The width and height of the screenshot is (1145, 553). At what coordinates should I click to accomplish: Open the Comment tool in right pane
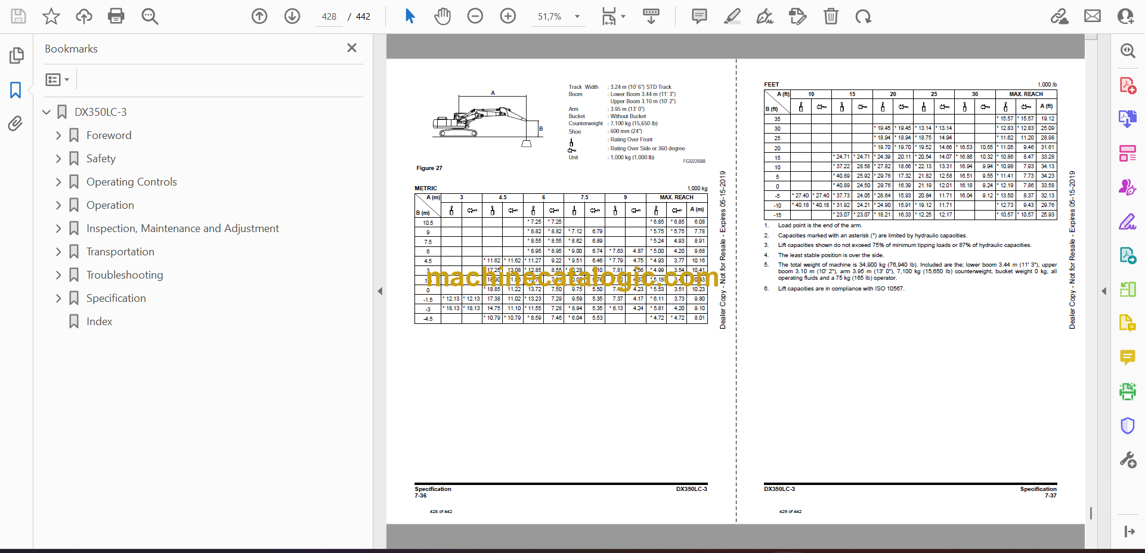1127,357
